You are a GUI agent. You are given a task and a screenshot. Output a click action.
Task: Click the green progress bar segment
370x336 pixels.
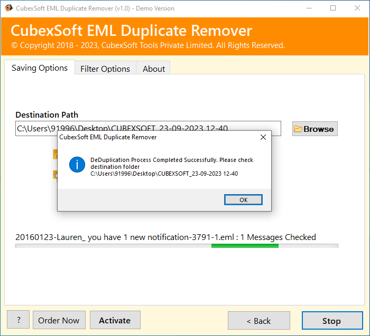click(x=245, y=246)
